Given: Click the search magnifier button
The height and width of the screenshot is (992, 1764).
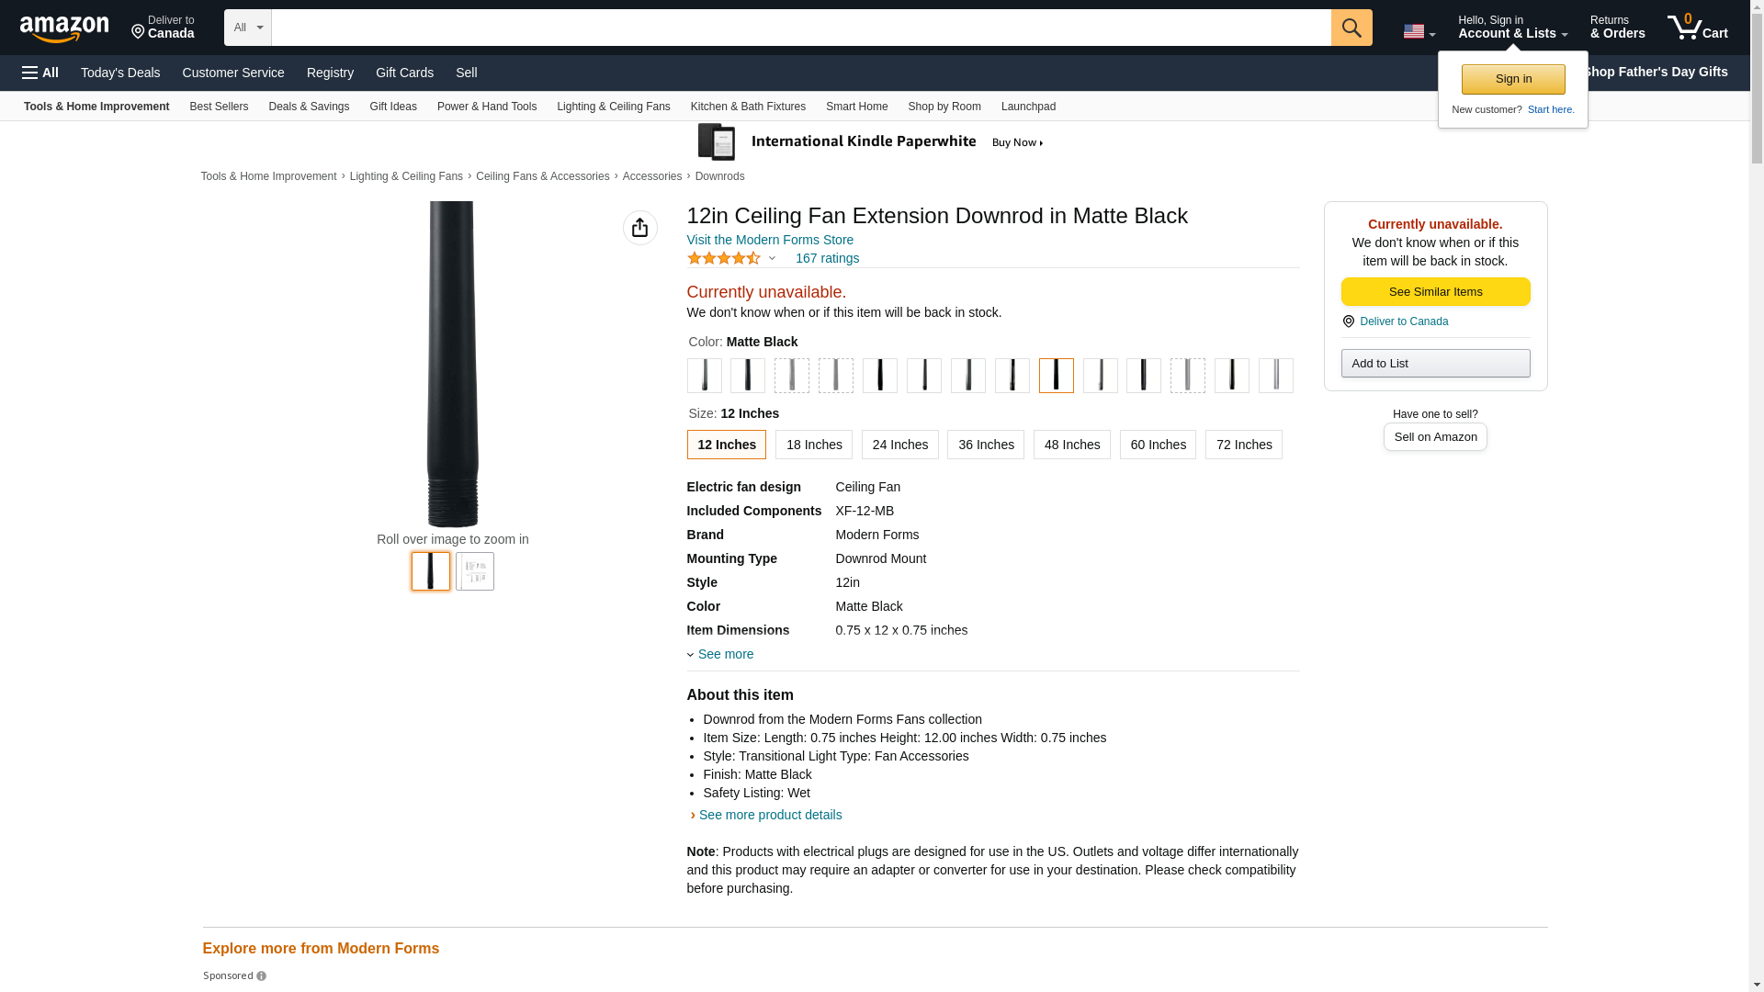Looking at the screenshot, I should click(1351, 28).
